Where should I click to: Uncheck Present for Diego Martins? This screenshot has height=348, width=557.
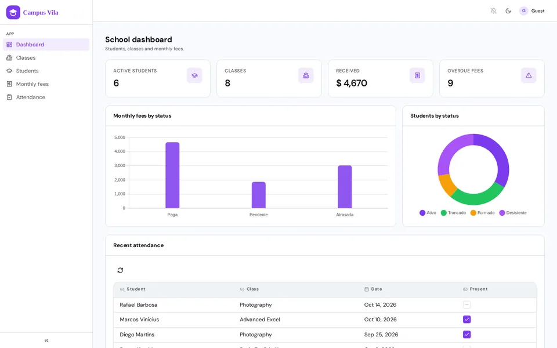466,335
